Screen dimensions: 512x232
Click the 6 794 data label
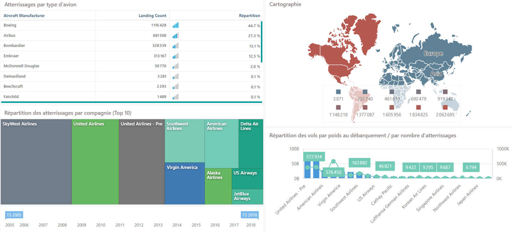[x=471, y=167]
